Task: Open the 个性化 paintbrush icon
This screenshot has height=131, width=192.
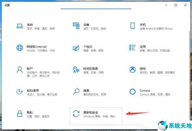Action: tap(76, 48)
